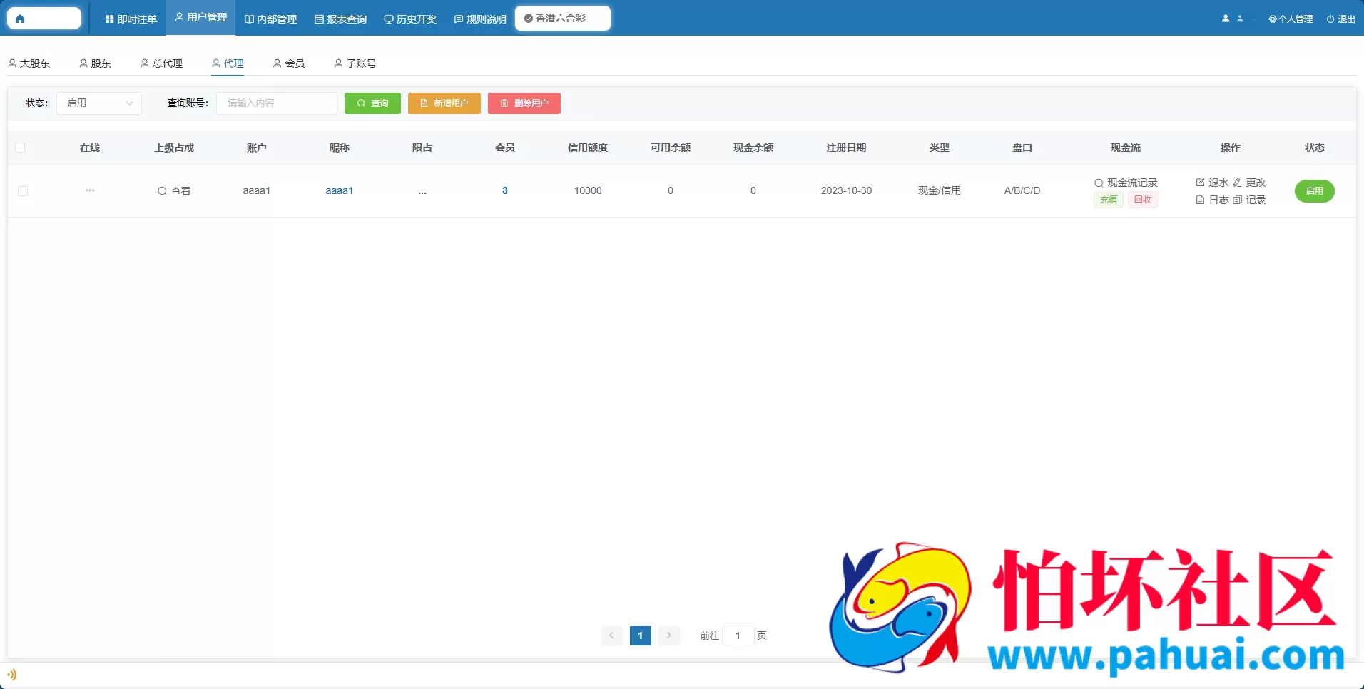1364x689 pixels.
Task: Select the 代理 tab
Action: pos(228,63)
